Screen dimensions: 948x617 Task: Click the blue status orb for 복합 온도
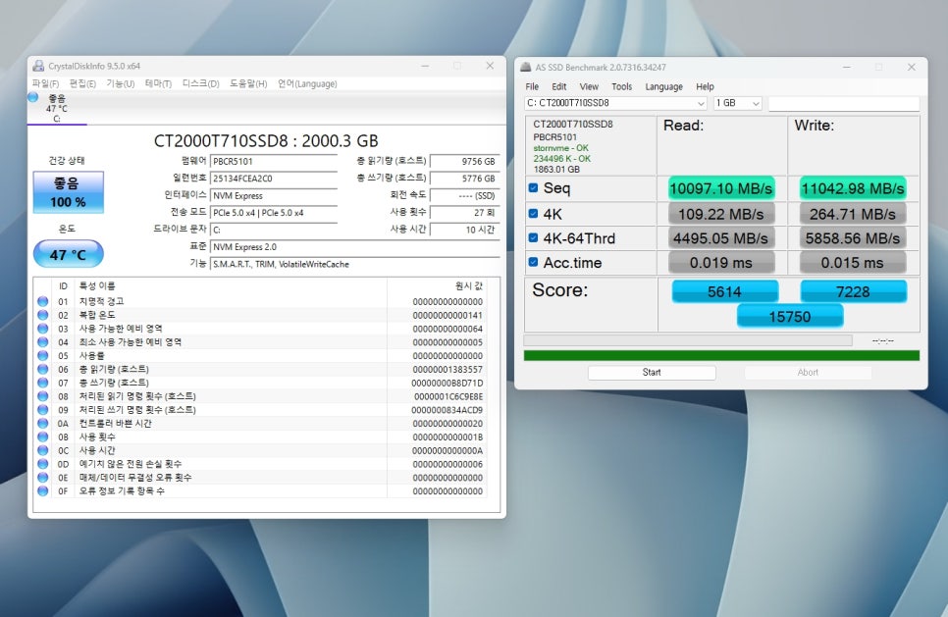(x=43, y=315)
